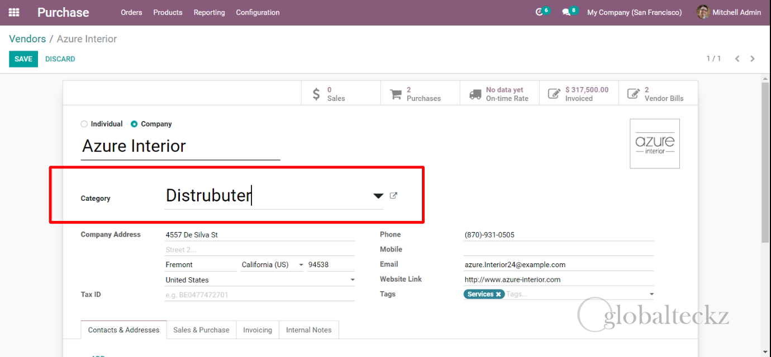Click the Azure Interior logo image
The height and width of the screenshot is (357, 771).
coord(655,143)
